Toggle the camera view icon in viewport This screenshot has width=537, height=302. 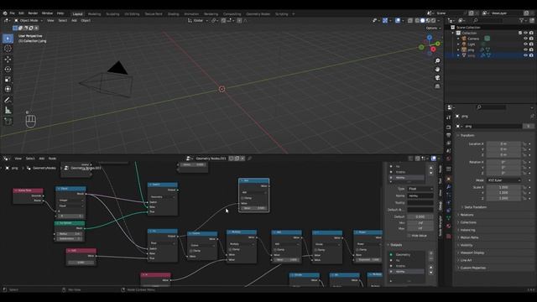pyautogui.click(x=437, y=78)
